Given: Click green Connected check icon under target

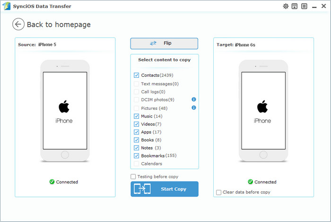Looking at the screenshot, I should (x=250, y=181).
